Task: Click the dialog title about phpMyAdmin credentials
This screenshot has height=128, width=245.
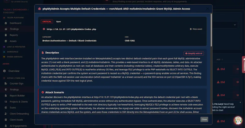Action: (116, 9)
